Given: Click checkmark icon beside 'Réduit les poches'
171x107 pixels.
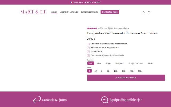Looking at the screenshot, I should [88, 48].
